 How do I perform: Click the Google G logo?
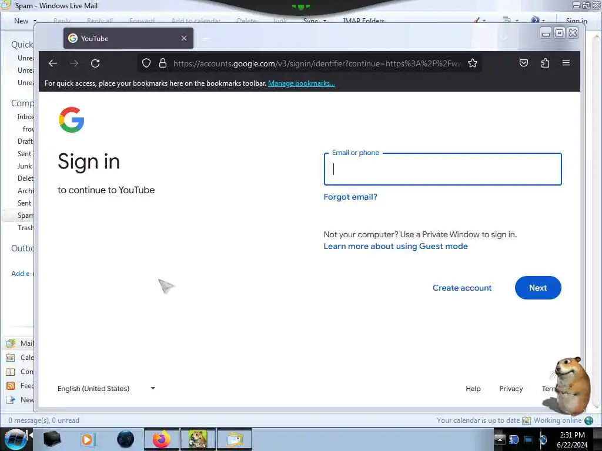point(71,120)
